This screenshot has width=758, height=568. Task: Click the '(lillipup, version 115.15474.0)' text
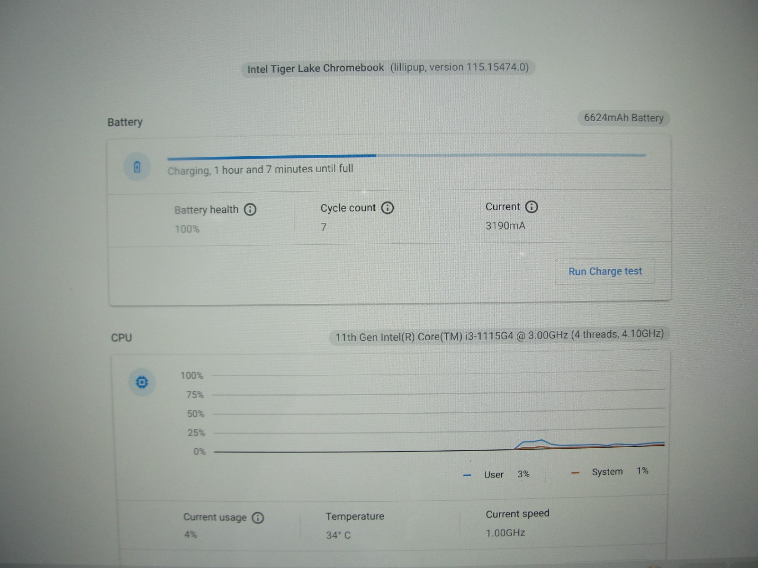tap(460, 67)
